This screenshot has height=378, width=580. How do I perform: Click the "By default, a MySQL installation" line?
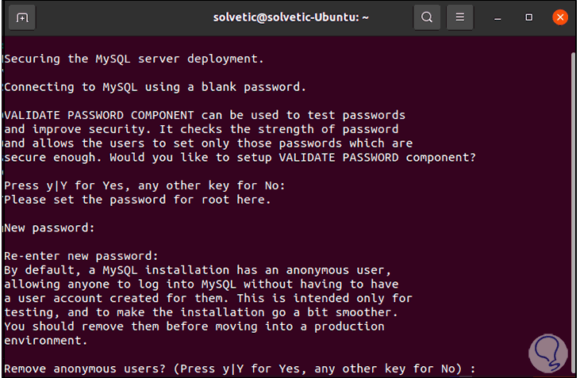(x=197, y=269)
